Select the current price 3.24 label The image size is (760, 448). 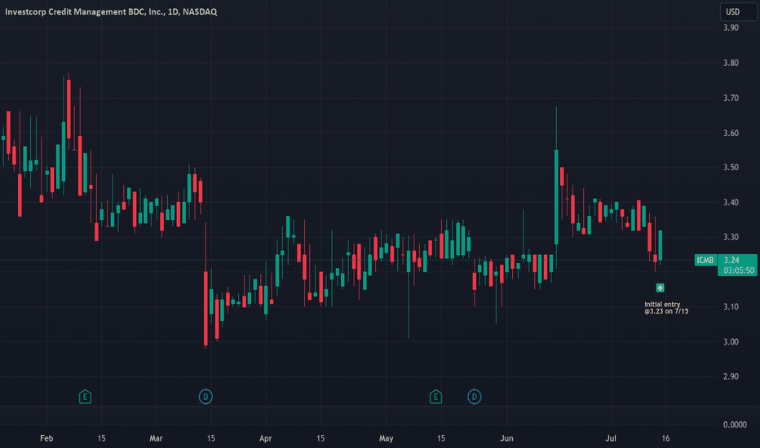(731, 261)
